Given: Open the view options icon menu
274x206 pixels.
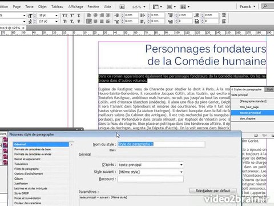Looking at the screenshot, I should (158, 7).
